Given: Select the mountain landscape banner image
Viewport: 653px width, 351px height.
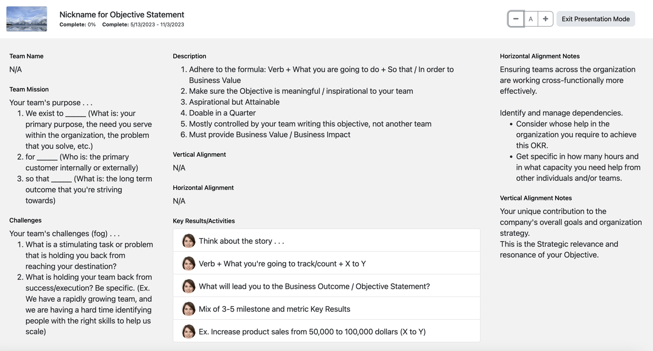Looking at the screenshot, I should 26,19.
